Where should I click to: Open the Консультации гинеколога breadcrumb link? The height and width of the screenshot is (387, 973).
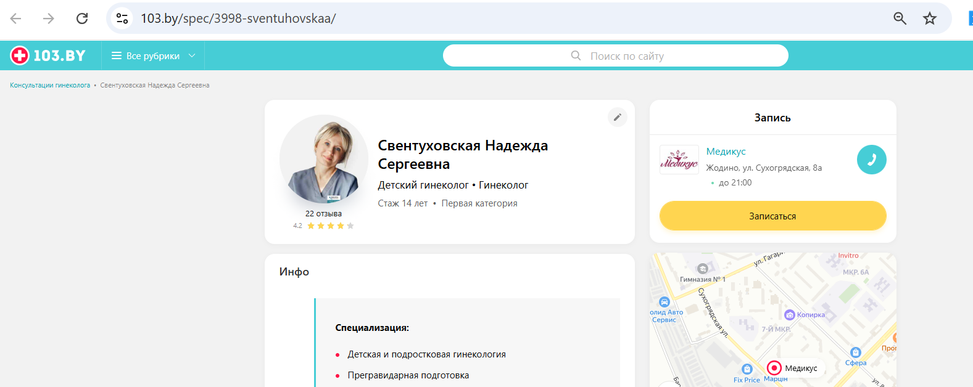pyautogui.click(x=50, y=85)
